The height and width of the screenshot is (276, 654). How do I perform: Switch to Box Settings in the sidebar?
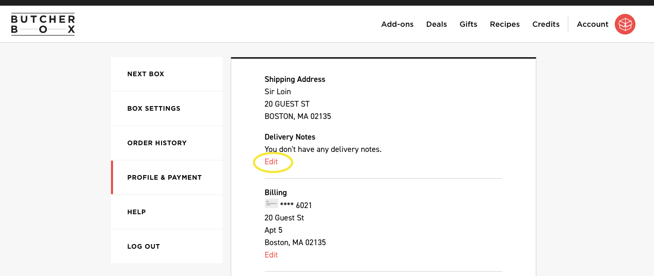click(154, 109)
